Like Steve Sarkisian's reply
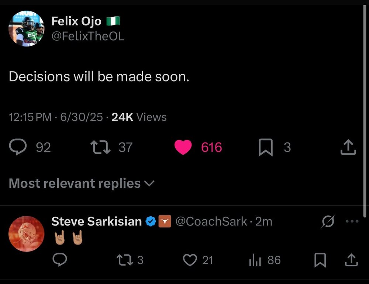The image size is (369, 284). coord(190,260)
